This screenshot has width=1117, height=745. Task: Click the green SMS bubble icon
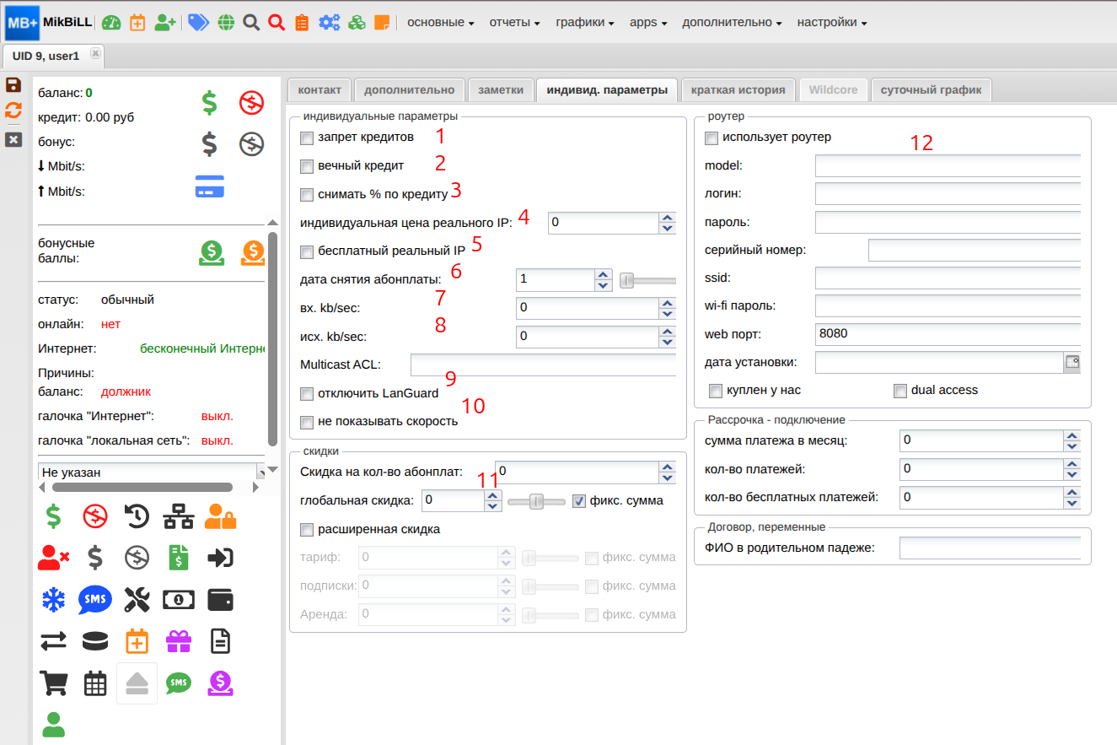point(178,683)
